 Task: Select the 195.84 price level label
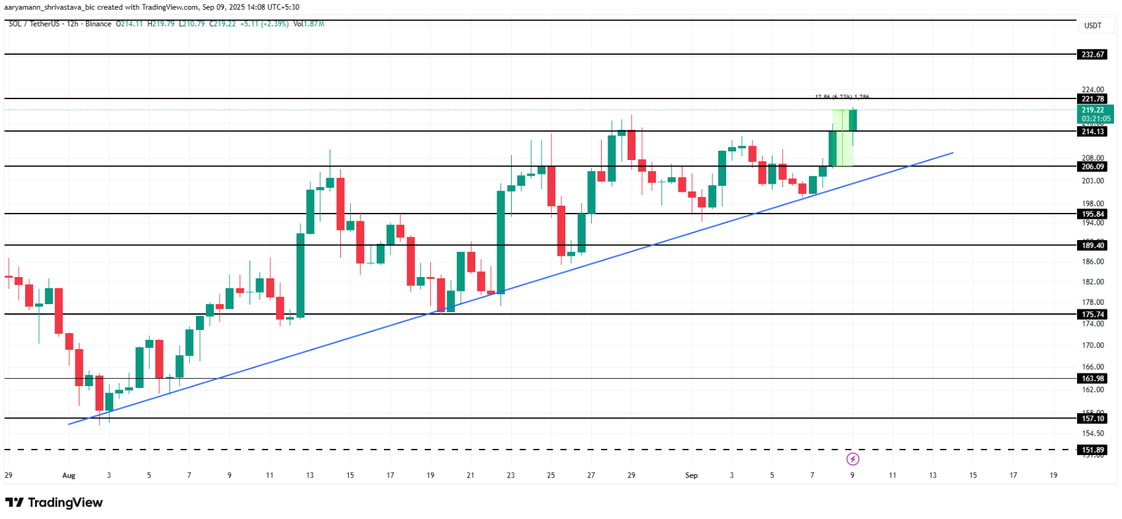click(1093, 214)
